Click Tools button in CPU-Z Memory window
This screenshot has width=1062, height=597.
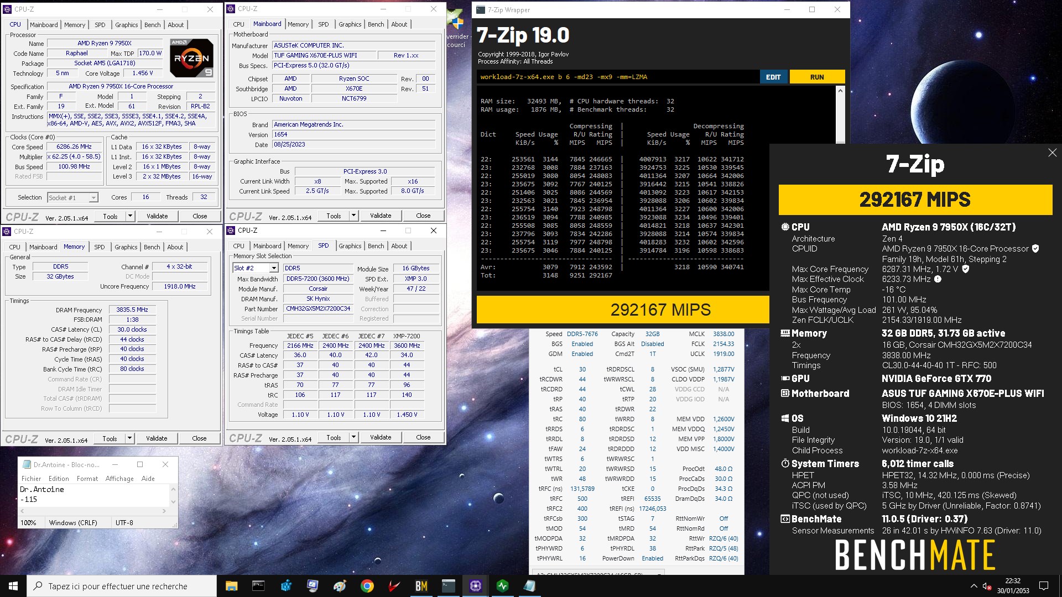pos(110,438)
